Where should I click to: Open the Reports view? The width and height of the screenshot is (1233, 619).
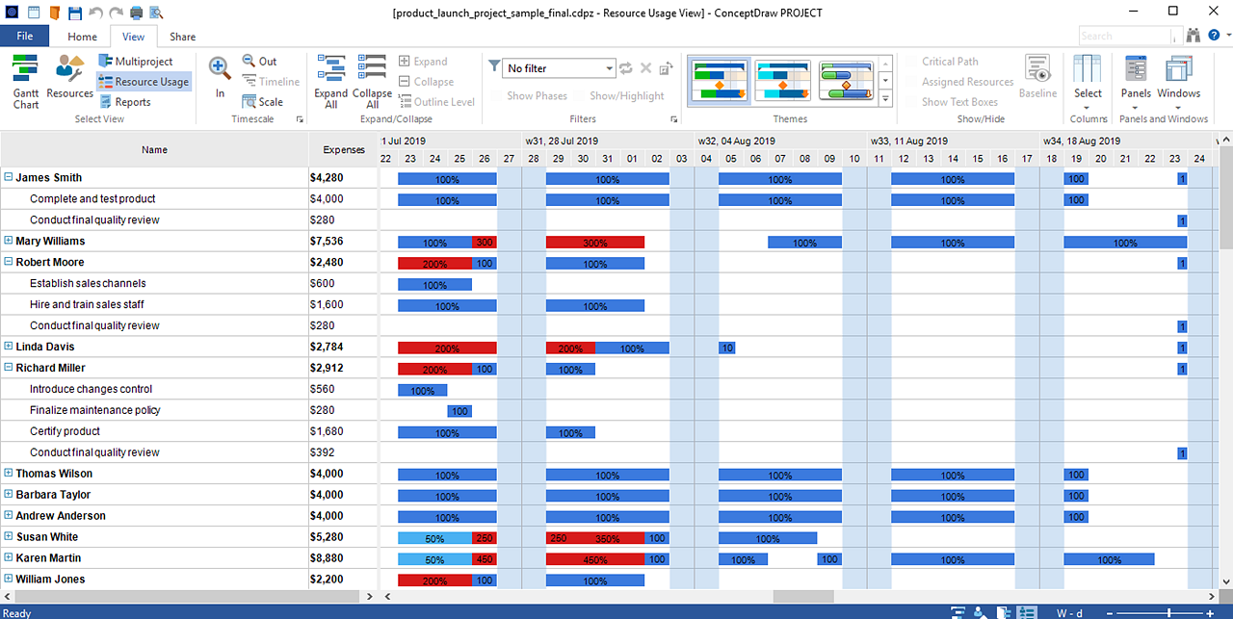(x=124, y=102)
